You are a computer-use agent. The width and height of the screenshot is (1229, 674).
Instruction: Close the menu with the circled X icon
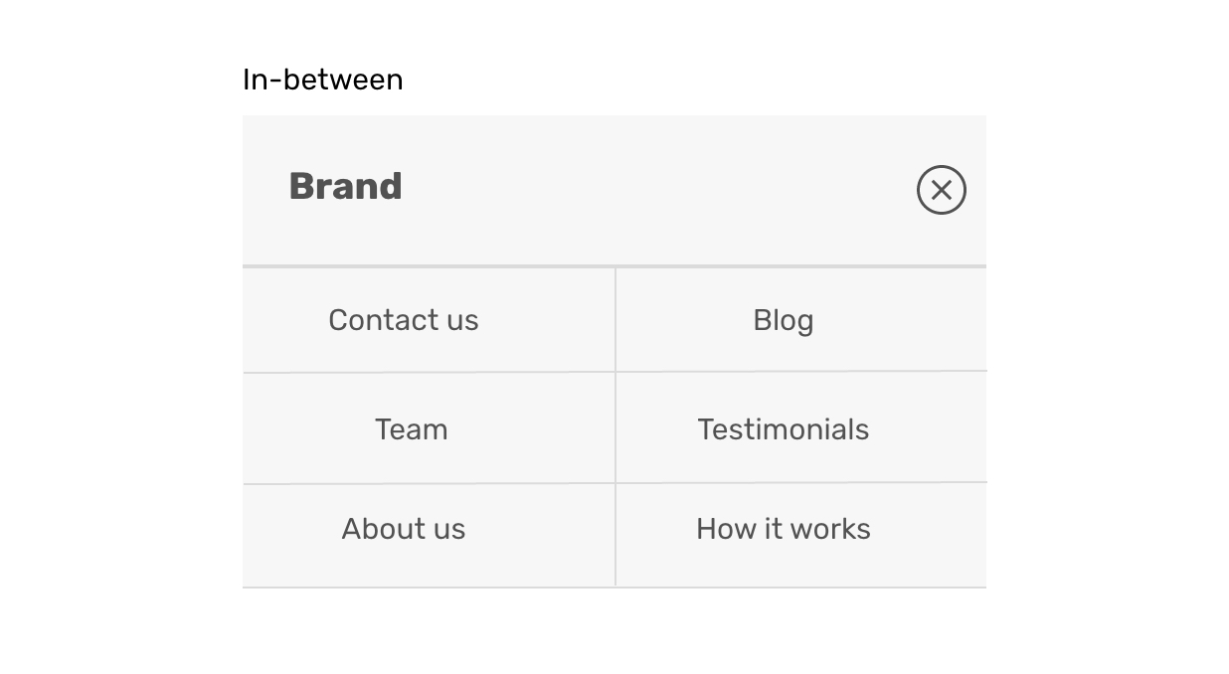(x=941, y=190)
